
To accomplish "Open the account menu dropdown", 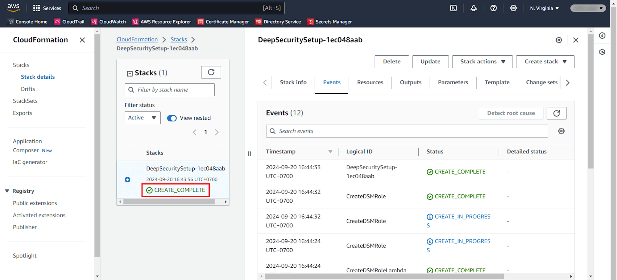I will (588, 8).
